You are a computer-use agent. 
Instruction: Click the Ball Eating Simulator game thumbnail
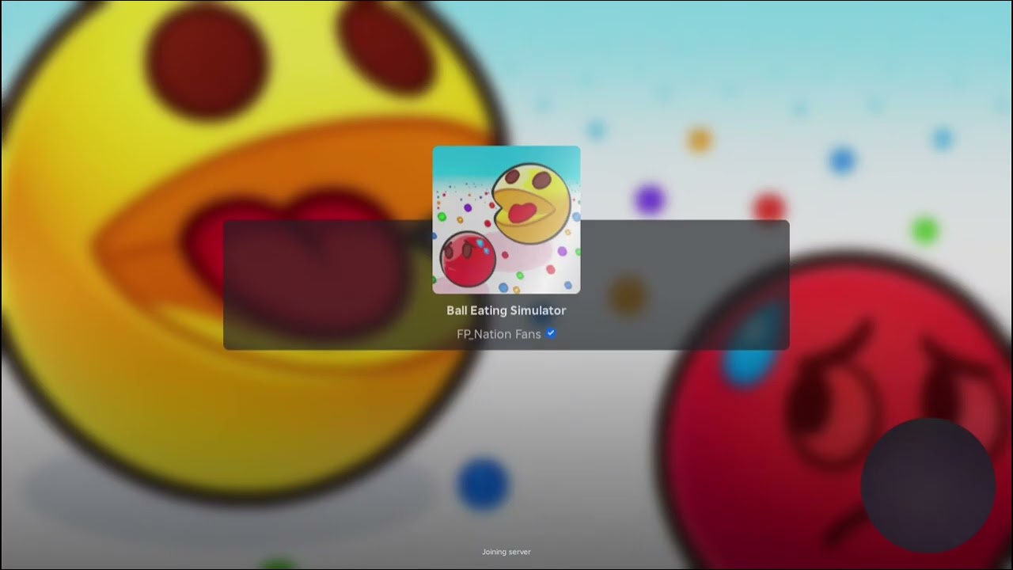(x=506, y=220)
